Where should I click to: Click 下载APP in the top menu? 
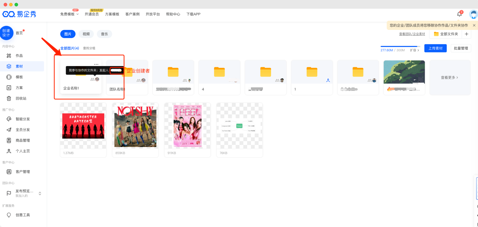[193, 14]
